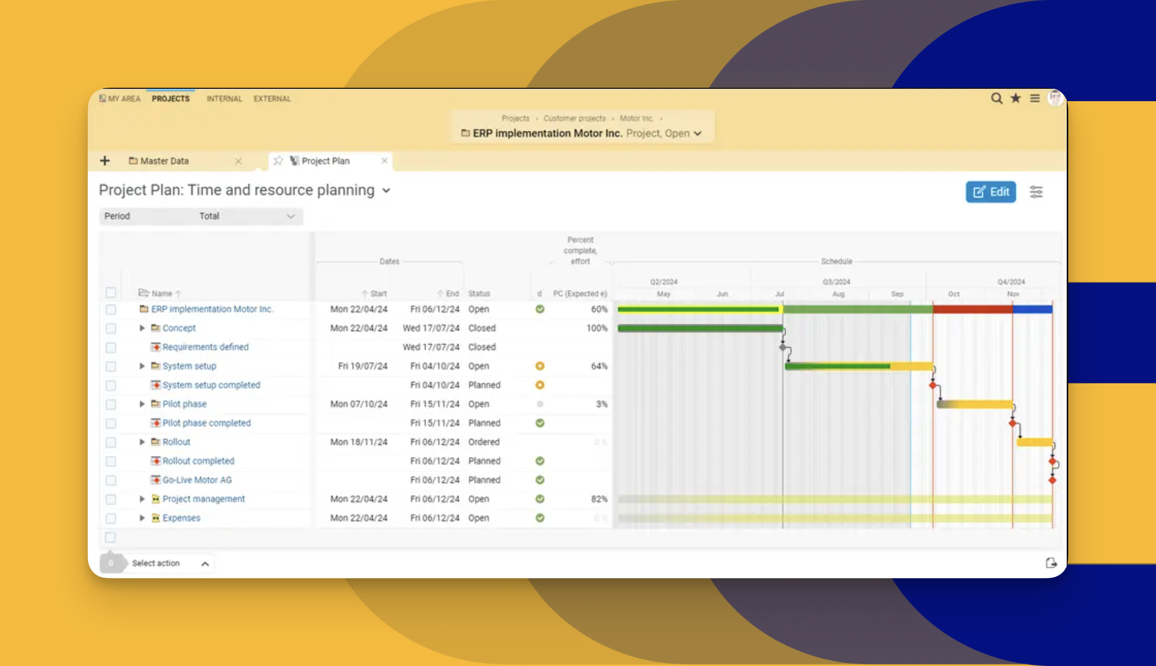Viewport: 1156px width, 666px height.
Task: Pin the Project Plan tab star icon
Action: (x=278, y=161)
